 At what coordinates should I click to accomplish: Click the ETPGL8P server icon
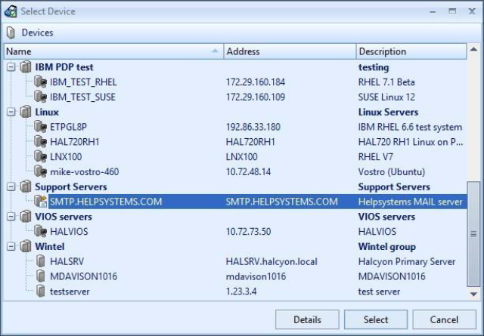pyautogui.click(x=41, y=127)
